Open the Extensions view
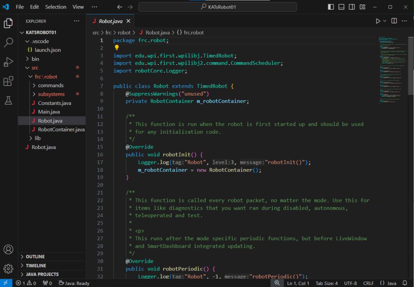414x287 pixels. [8, 81]
